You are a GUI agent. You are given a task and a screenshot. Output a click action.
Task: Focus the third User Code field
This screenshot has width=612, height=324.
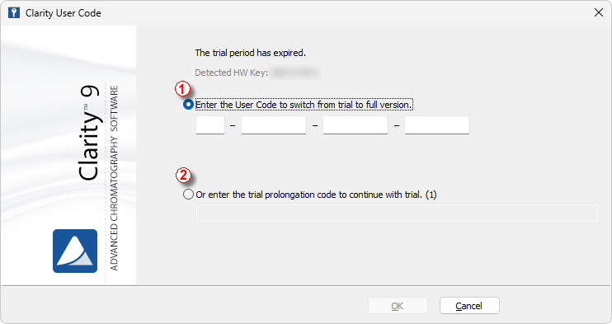click(355, 125)
